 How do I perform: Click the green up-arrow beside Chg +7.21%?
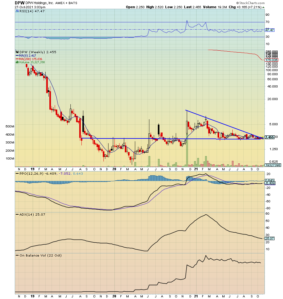click(263, 7)
